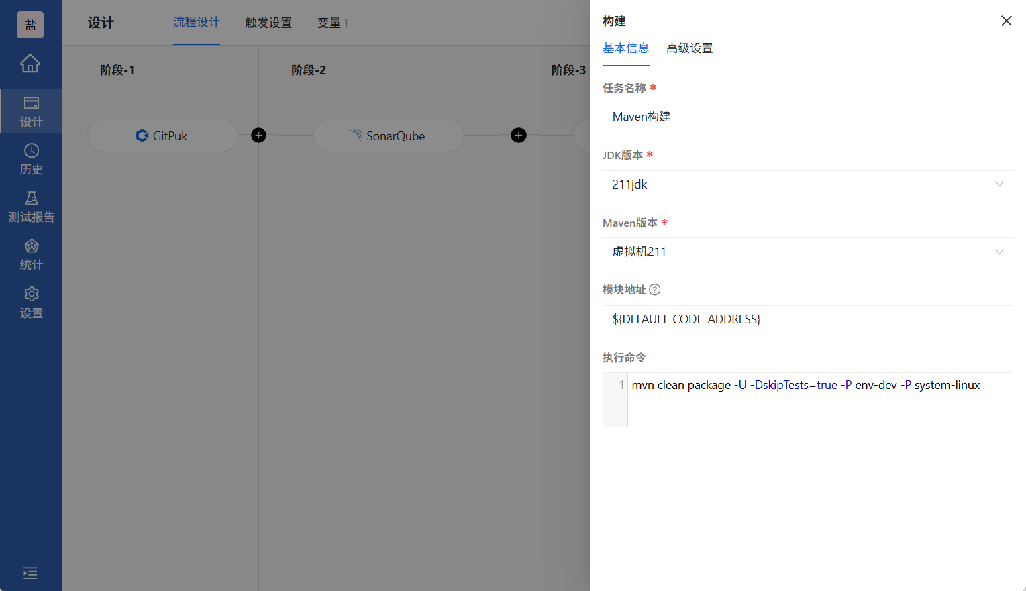Switch to the 高级设置 tab
1026x591 pixels.
689,48
